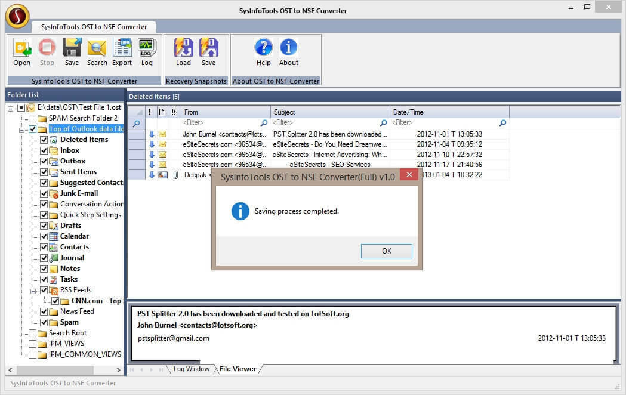Click the Stop toolbar icon
Screen dimensions: 626x395
47,48
